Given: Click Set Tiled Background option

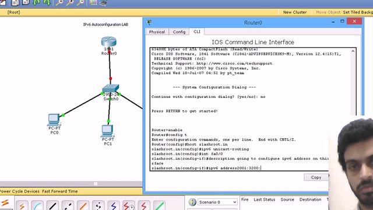Looking at the screenshot, I should click(x=358, y=12).
